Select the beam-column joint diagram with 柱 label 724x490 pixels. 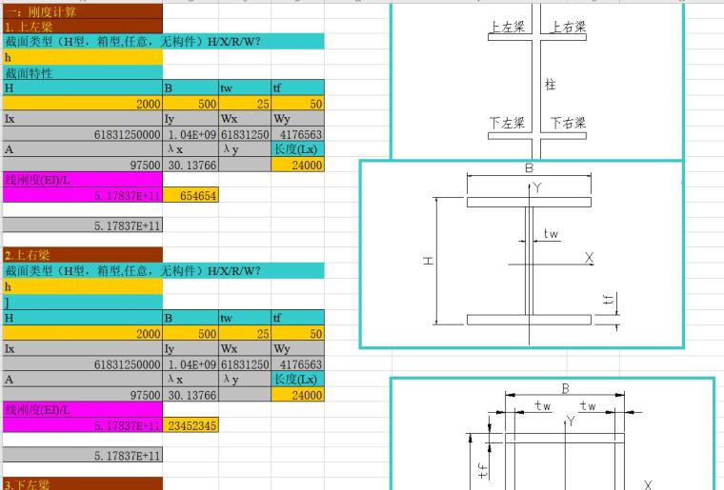[x=537, y=81]
